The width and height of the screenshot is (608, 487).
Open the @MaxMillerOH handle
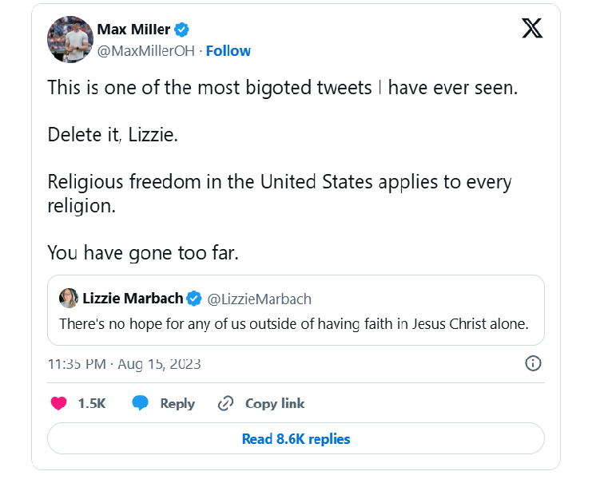coord(147,50)
